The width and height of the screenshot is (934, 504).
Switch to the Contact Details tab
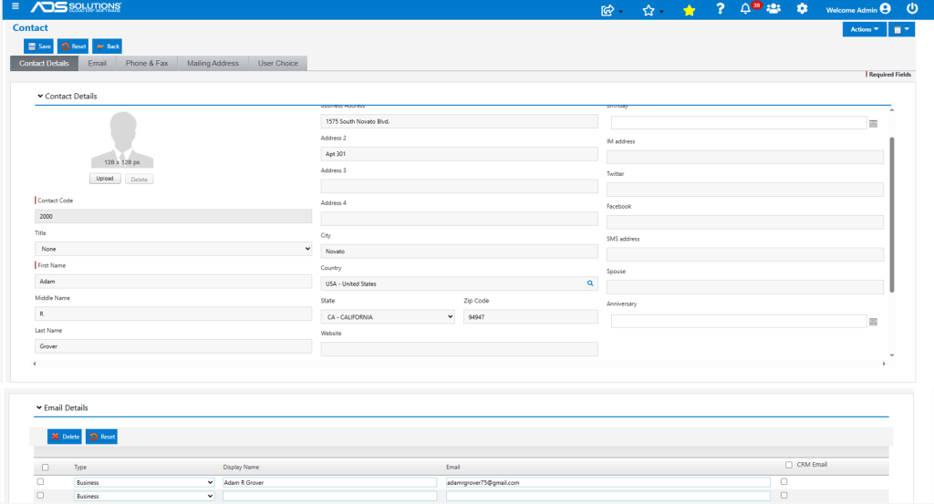[x=44, y=63]
